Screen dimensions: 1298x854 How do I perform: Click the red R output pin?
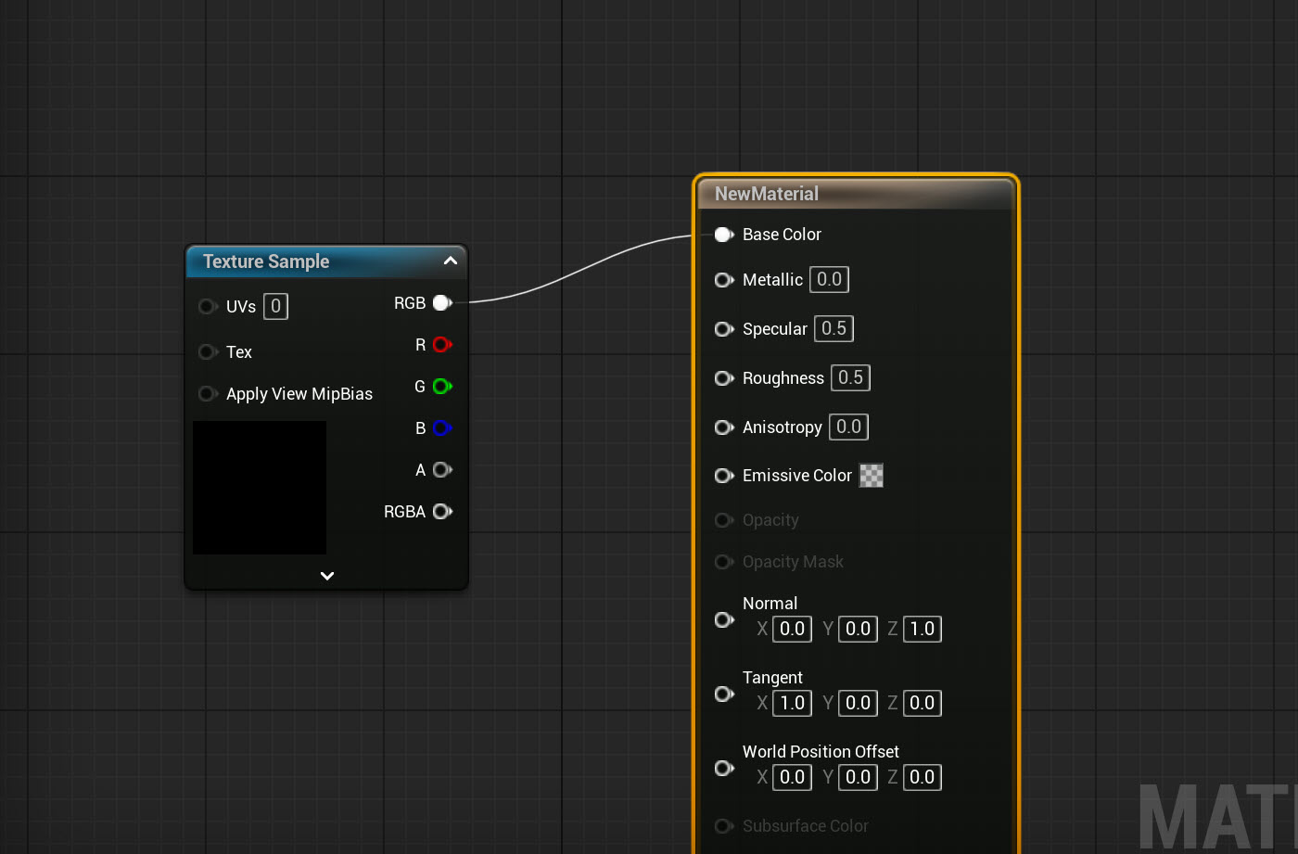[x=442, y=344]
